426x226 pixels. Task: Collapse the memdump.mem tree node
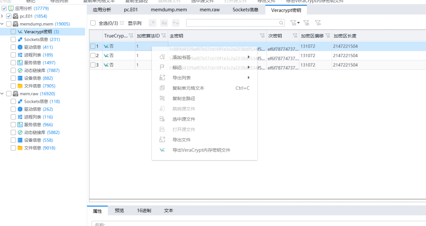[x=2, y=24]
